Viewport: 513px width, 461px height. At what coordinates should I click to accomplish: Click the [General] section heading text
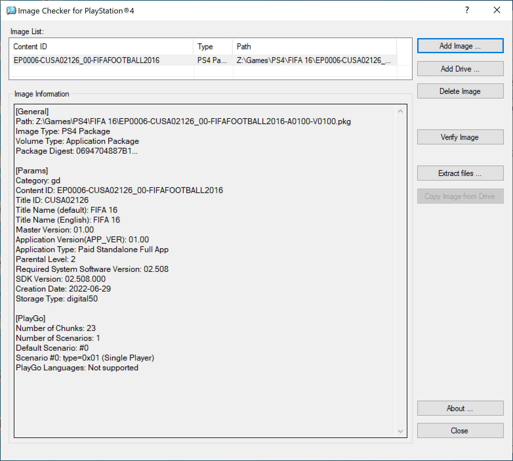coord(32,112)
